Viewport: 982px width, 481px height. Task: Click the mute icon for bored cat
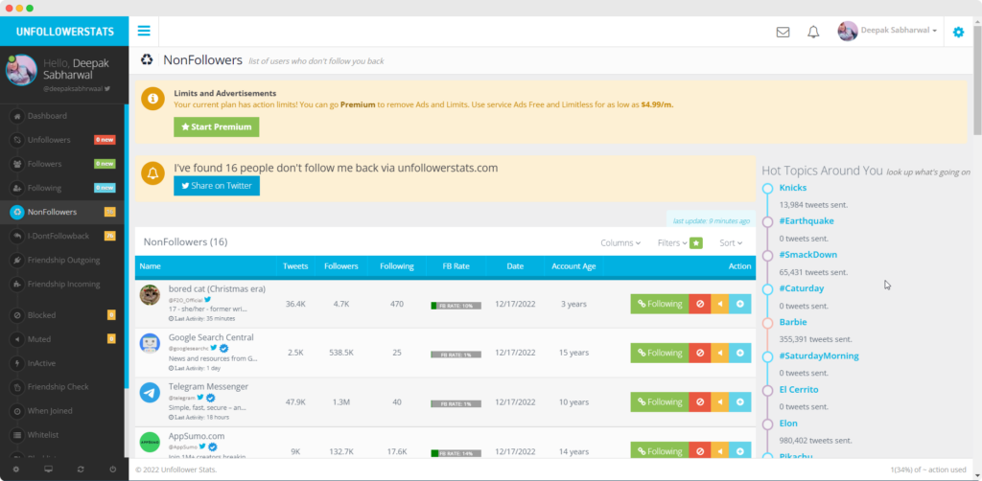pyautogui.click(x=719, y=304)
